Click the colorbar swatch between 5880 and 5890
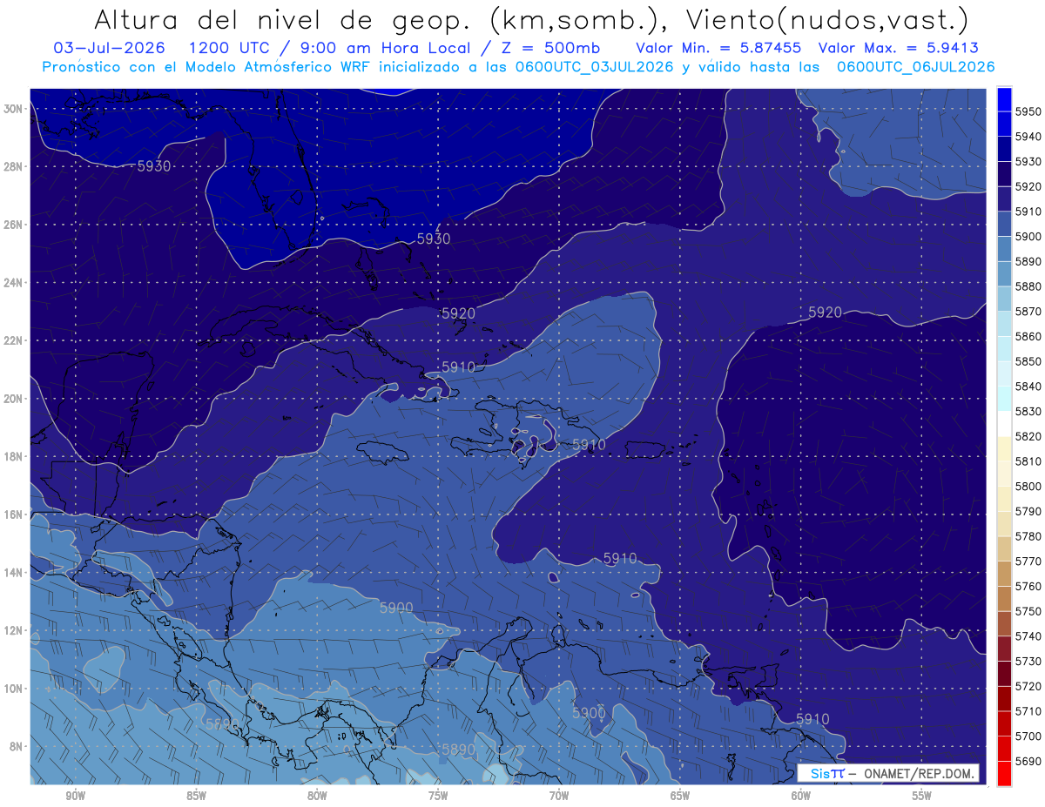 (1004, 273)
